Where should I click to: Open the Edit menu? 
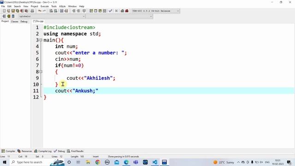pos(9,6)
